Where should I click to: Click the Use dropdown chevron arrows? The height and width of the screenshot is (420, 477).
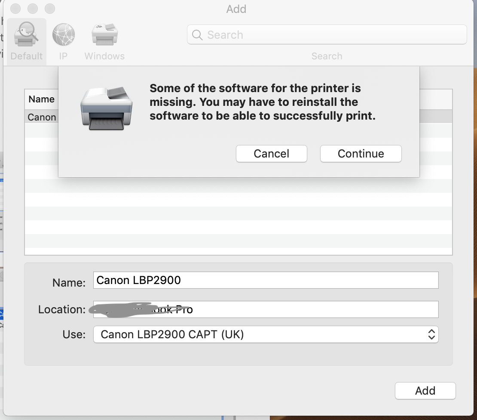coord(431,334)
